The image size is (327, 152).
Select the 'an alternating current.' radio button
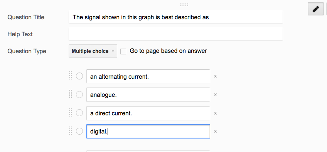coord(79,76)
